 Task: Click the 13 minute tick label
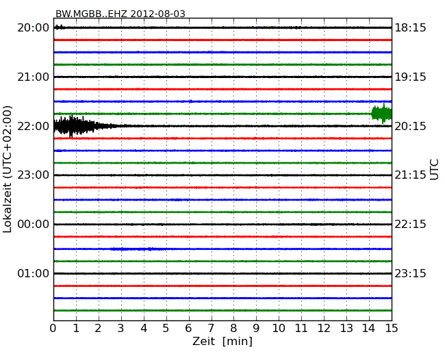point(346,328)
